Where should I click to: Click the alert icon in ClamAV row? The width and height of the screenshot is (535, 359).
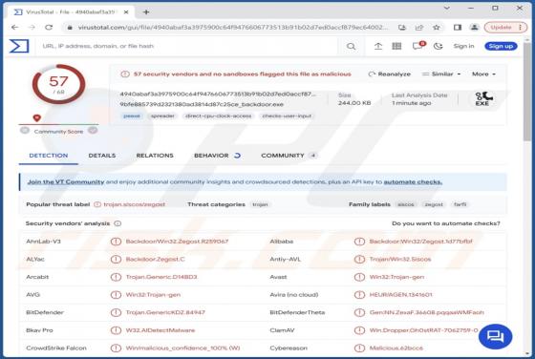pyautogui.click(x=359, y=330)
